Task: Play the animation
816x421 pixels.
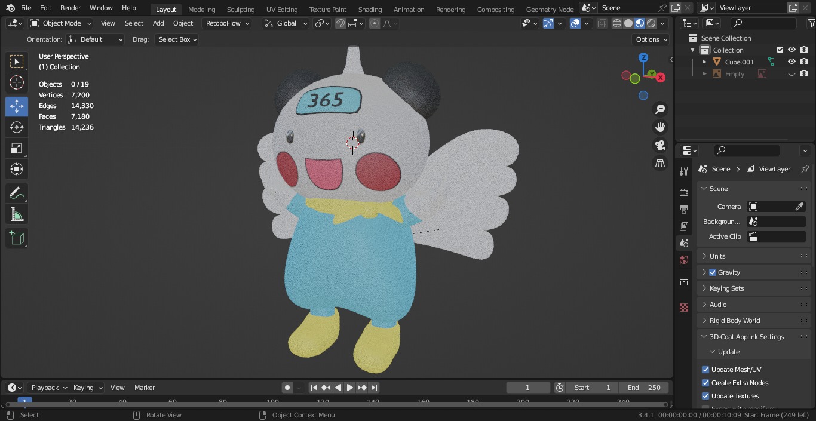Action: [350, 388]
